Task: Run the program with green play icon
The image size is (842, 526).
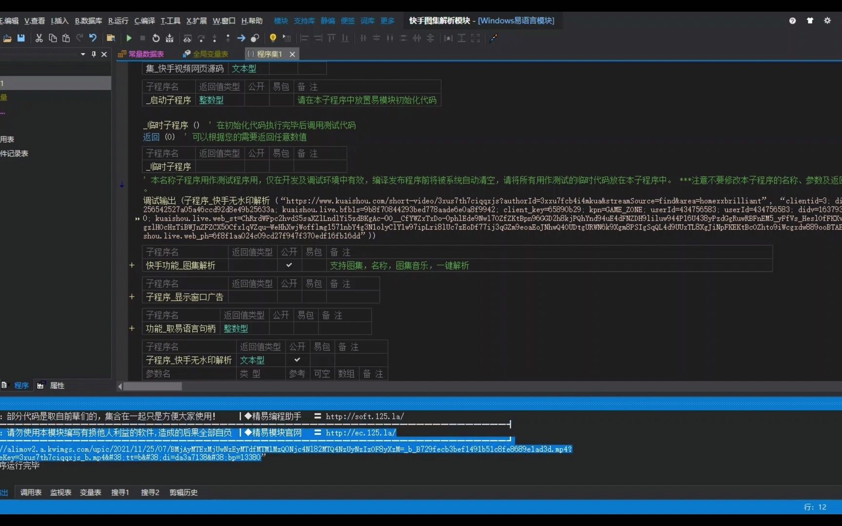Action: (129, 38)
